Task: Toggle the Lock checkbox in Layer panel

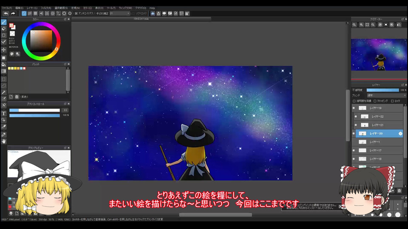Action: point(392,101)
